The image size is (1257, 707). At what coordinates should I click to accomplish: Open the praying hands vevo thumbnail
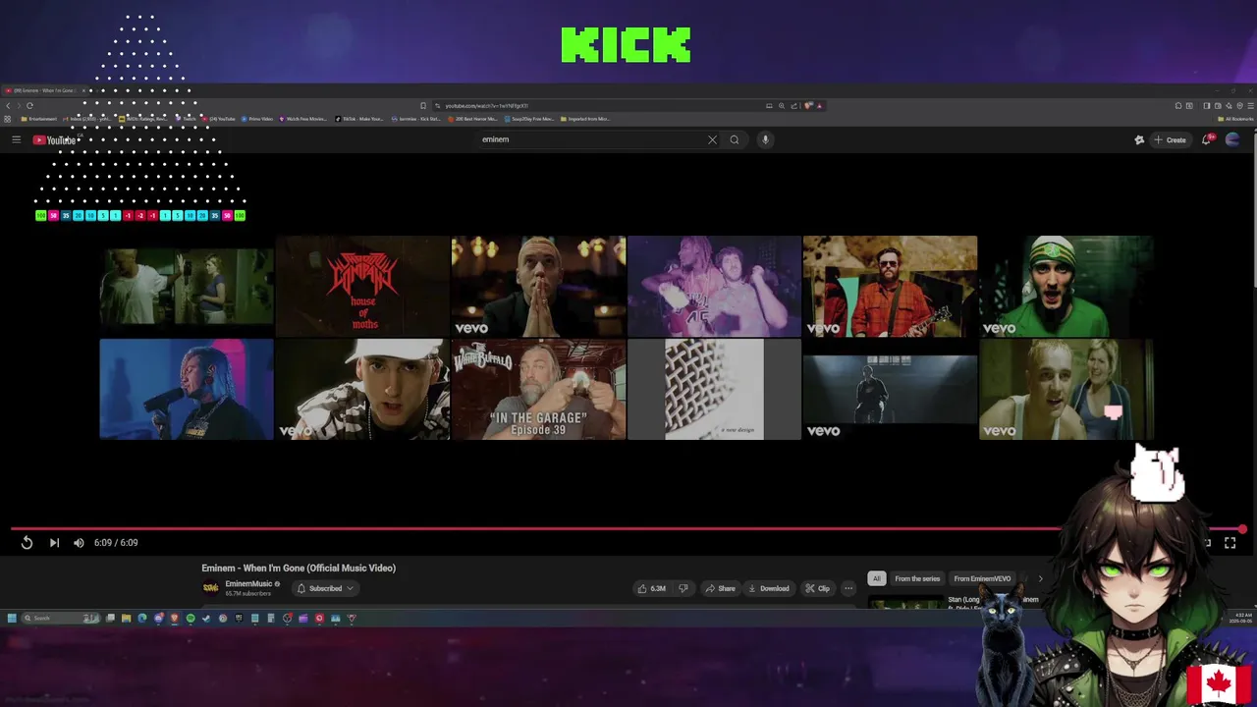pos(538,286)
